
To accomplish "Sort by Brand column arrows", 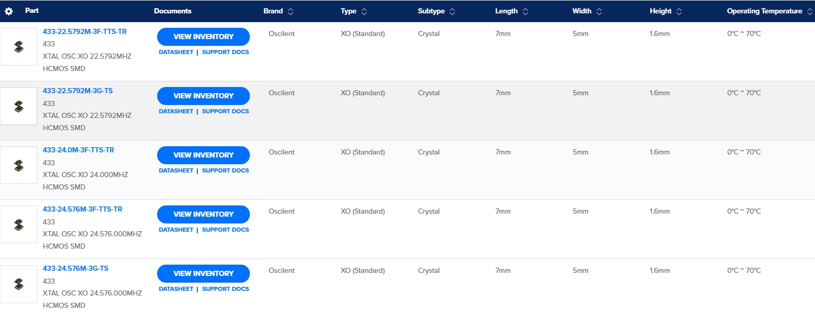I will pos(291,11).
